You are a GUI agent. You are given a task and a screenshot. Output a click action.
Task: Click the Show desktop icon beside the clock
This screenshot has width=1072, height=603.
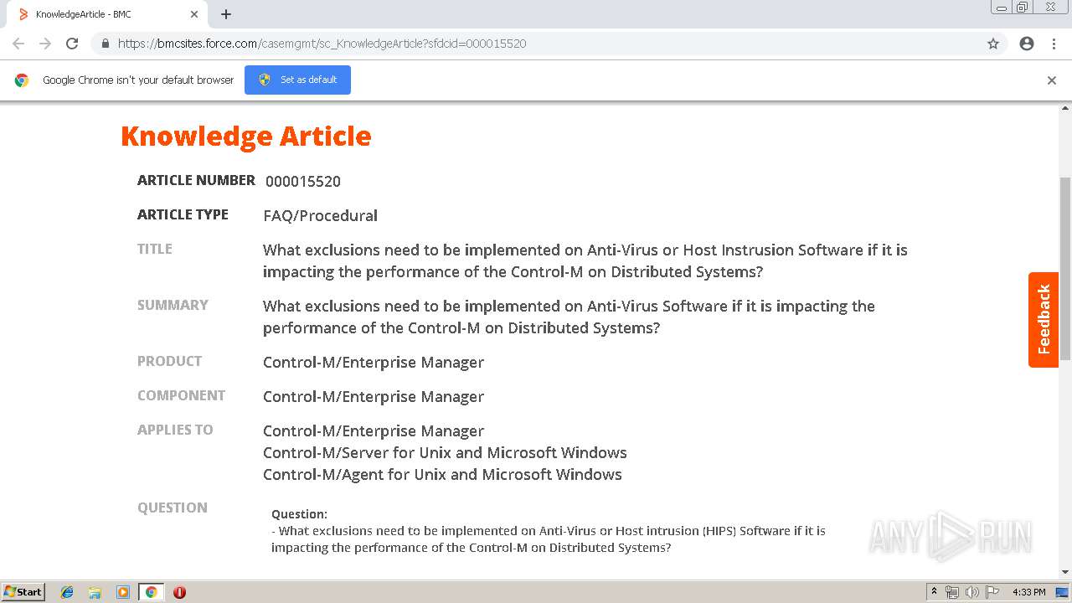pyautogui.click(x=1062, y=592)
